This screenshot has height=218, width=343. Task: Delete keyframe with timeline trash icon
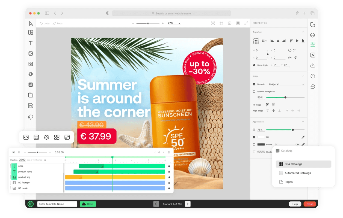[x=169, y=152]
